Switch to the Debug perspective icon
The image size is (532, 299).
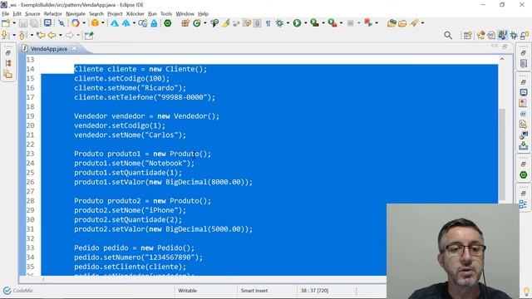coord(514,35)
